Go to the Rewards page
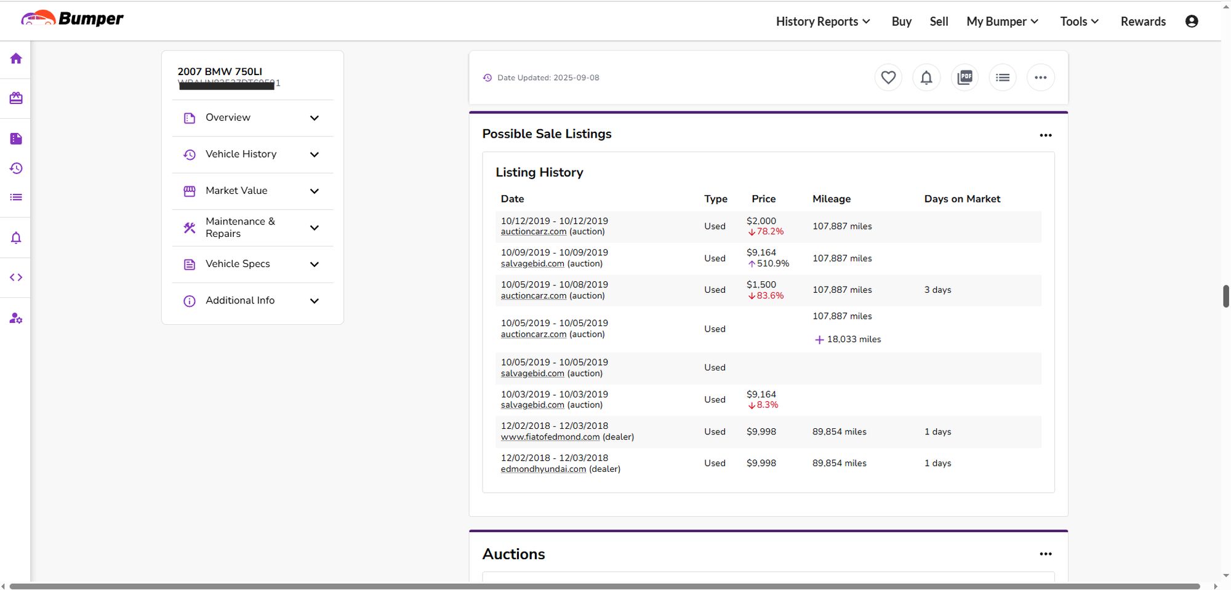1231x590 pixels. tap(1143, 22)
